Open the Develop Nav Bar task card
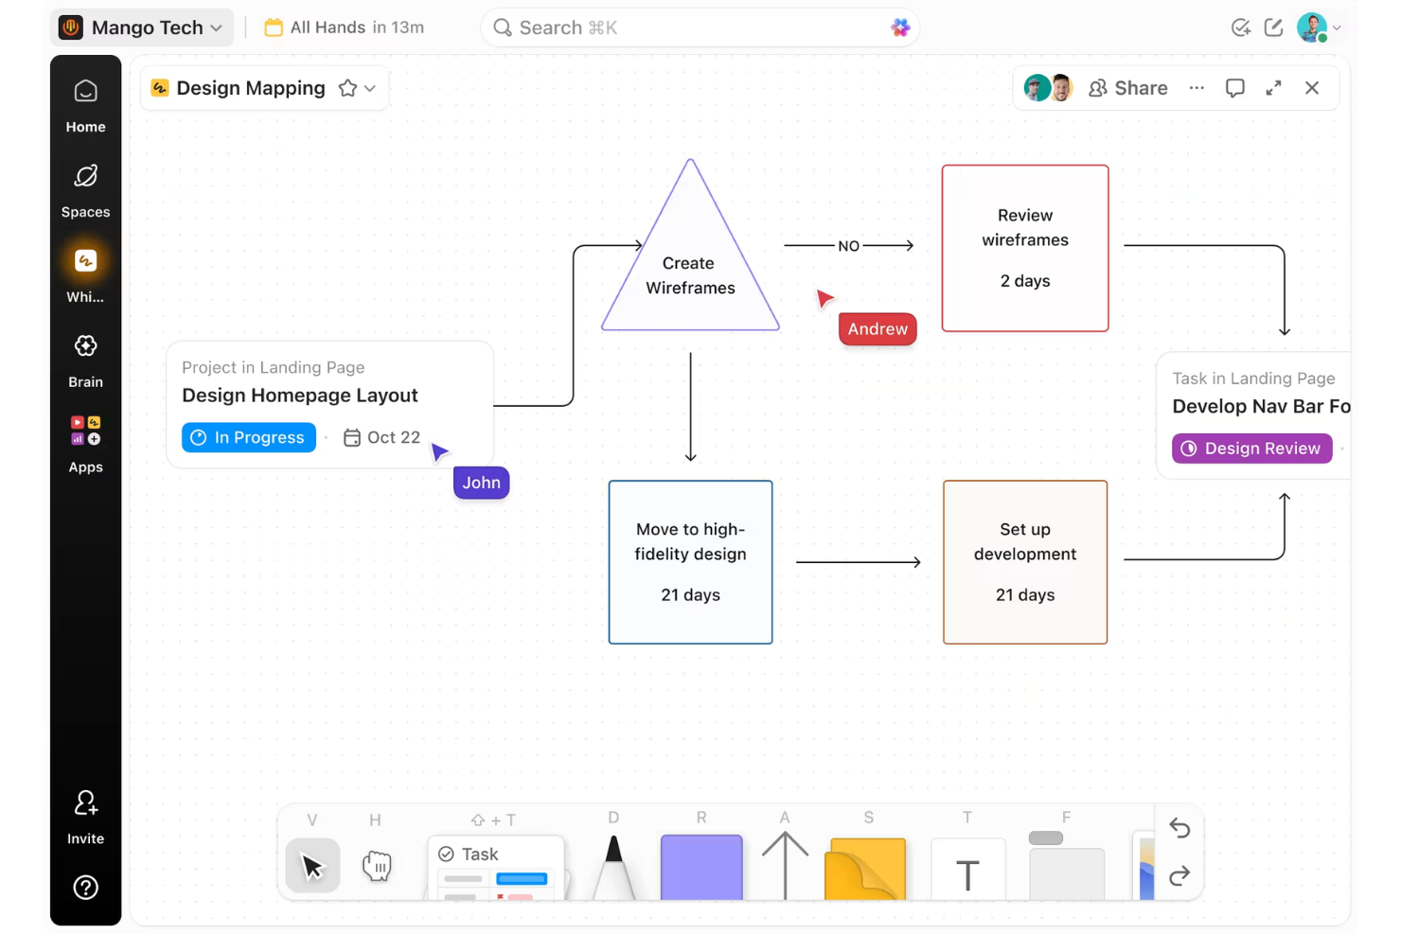This screenshot has width=1401, height=934. tap(1253, 416)
